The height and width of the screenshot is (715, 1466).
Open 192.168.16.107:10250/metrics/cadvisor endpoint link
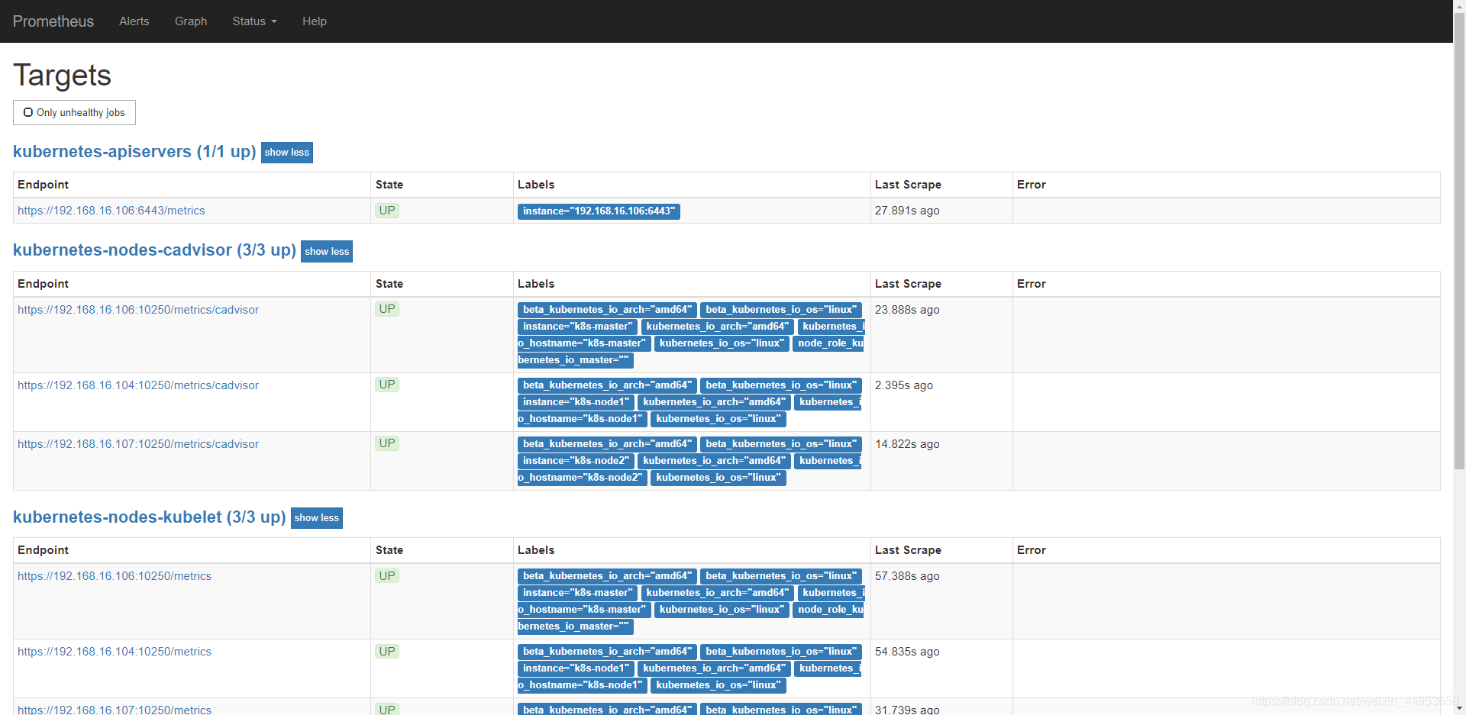pos(138,444)
